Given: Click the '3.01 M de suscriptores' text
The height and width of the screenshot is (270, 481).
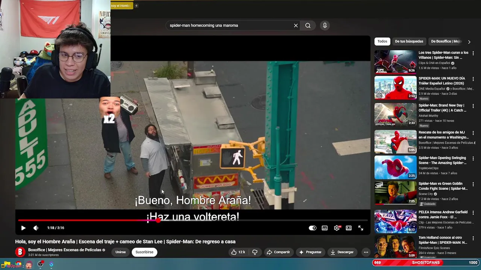Looking at the screenshot, I should point(43,255).
